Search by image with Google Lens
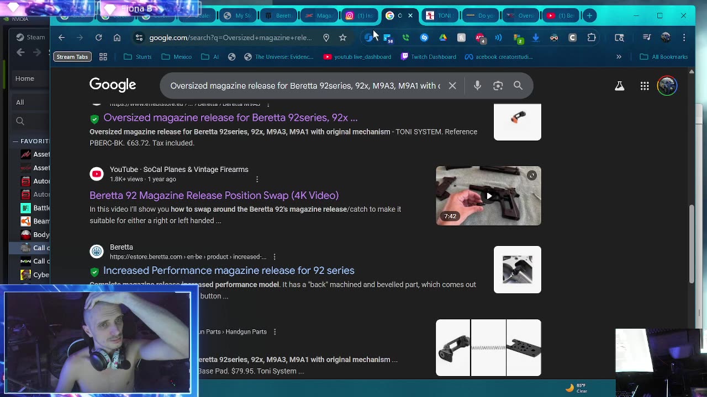 pyautogui.click(x=498, y=85)
